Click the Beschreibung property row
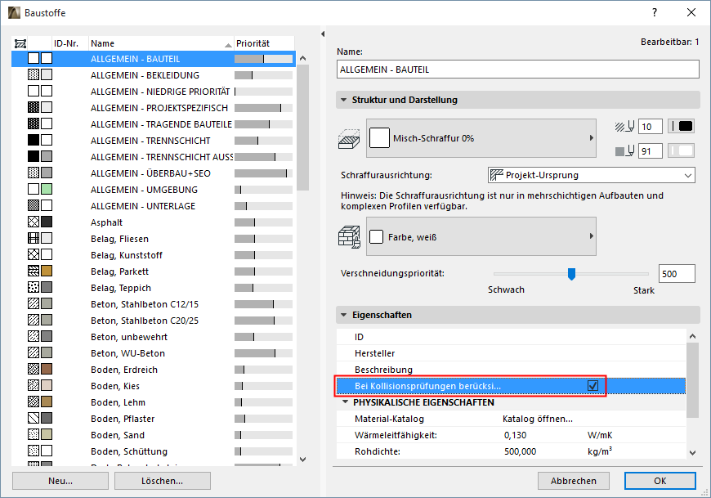Screen dimensions: 711x498 (x=511, y=369)
